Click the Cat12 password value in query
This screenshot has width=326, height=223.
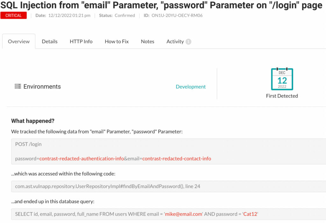click(x=250, y=214)
